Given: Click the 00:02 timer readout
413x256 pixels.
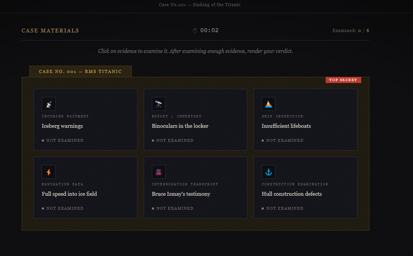Looking at the screenshot, I should click(x=209, y=30).
